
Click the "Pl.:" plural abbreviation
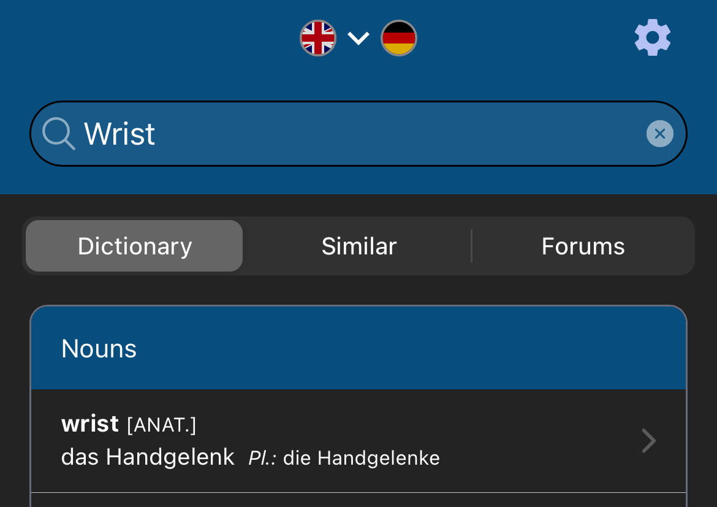point(262,458)
